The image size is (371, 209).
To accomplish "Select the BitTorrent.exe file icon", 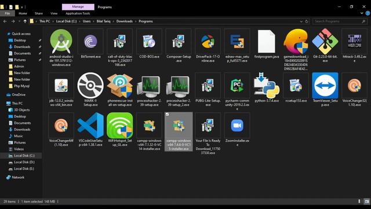I will tap(90, 41).
